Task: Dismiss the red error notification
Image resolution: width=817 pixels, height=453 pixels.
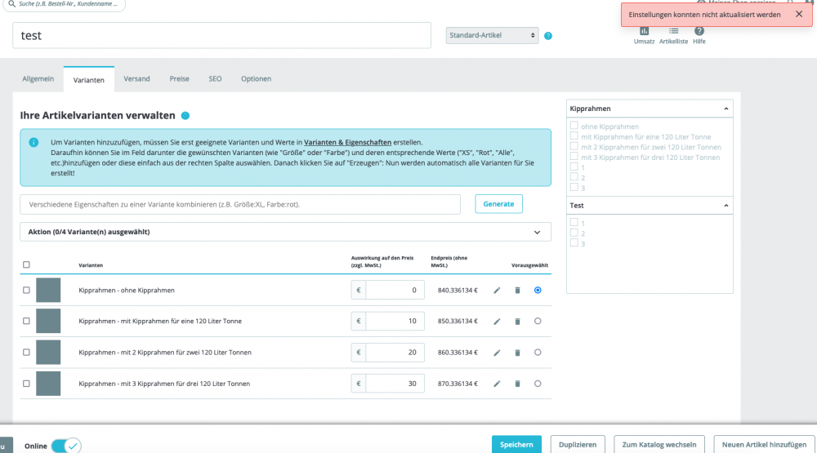Action: point(799,14)
